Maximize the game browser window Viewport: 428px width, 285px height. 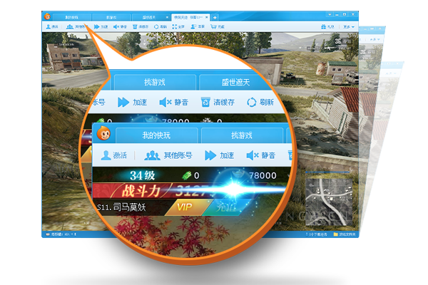coord(345,14)
